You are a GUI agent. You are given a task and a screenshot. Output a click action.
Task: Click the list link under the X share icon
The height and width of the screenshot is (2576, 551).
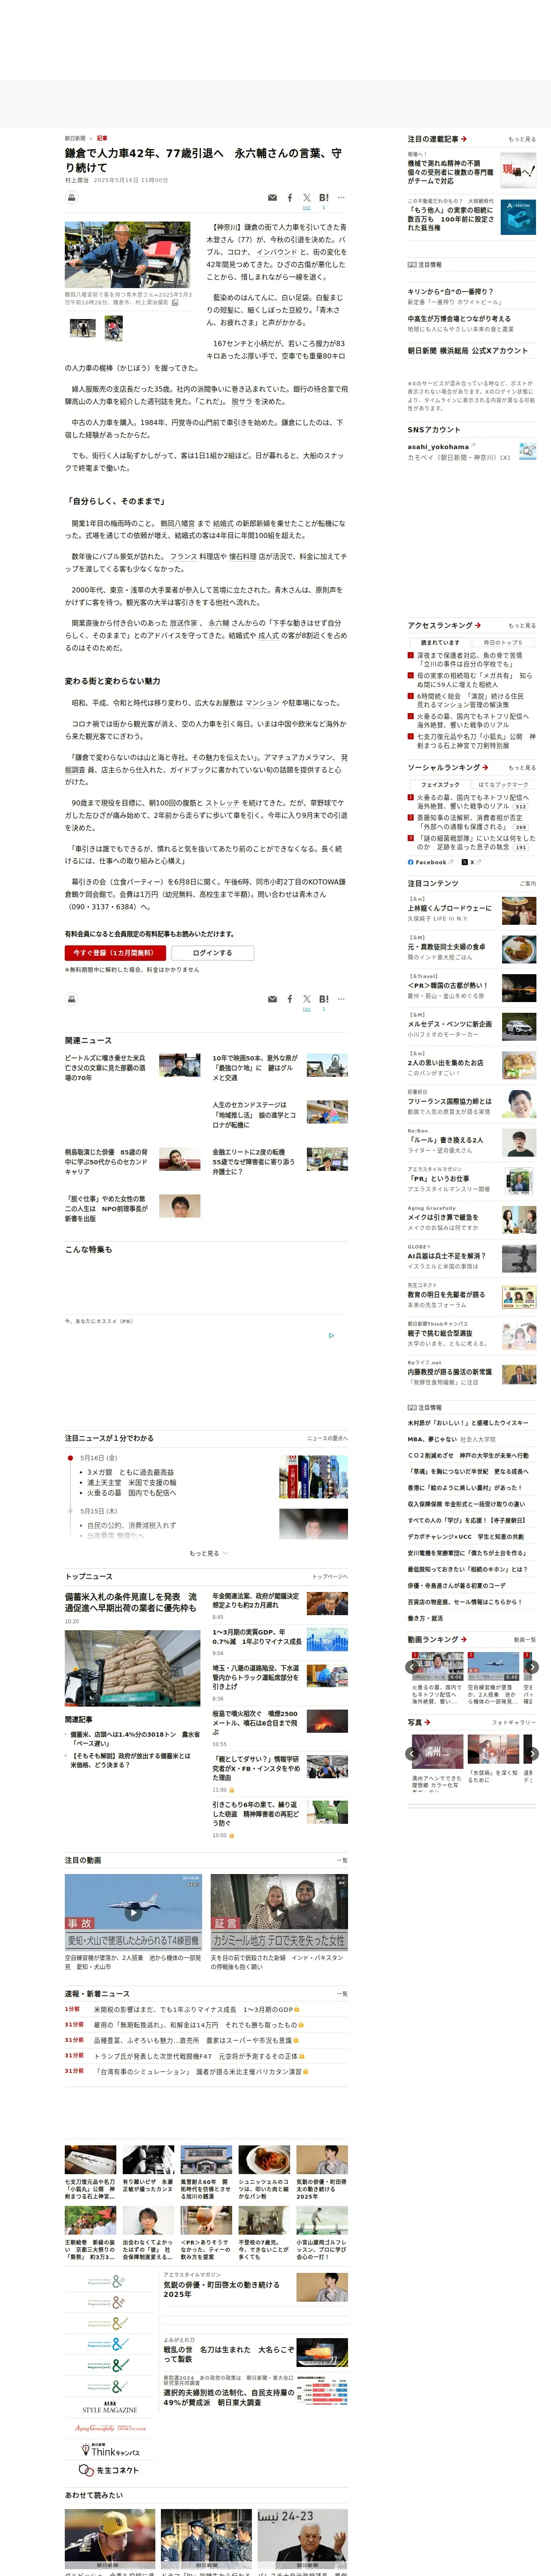307,208
